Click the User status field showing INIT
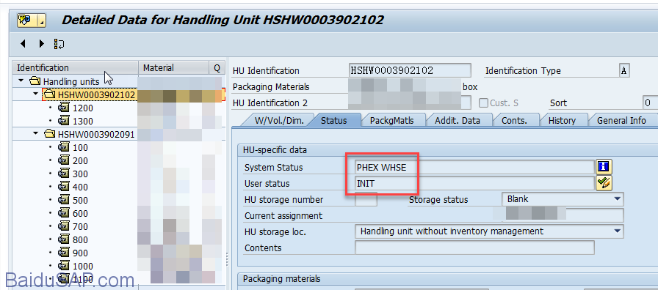658x290 pixels. pyautogui.click(x=474, y=183)
